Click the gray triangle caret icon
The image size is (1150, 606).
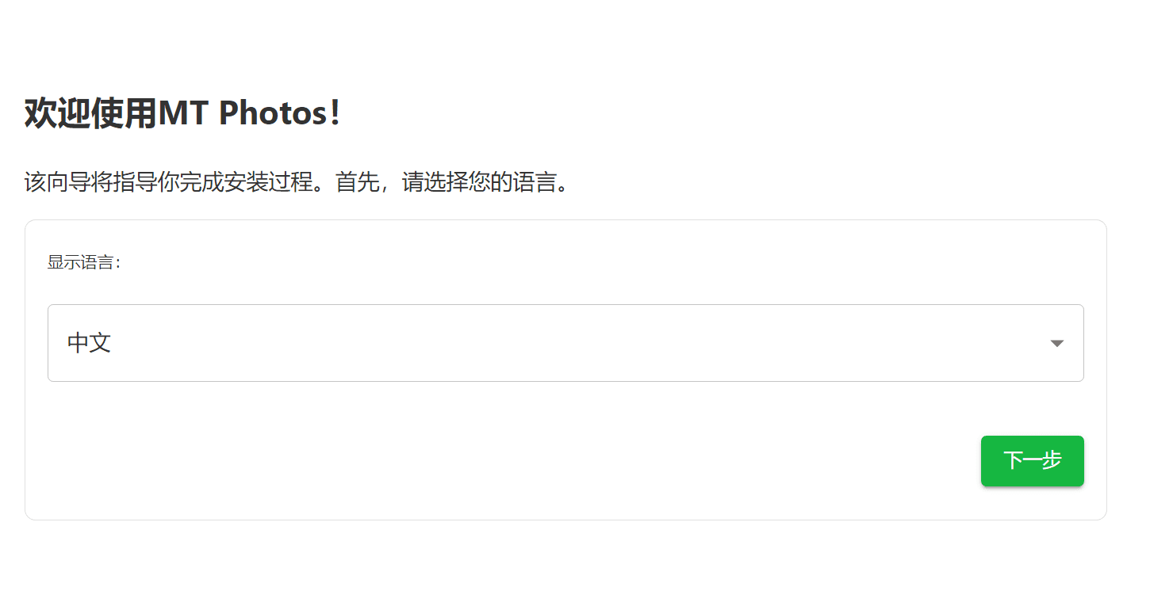click(1056, 343)
